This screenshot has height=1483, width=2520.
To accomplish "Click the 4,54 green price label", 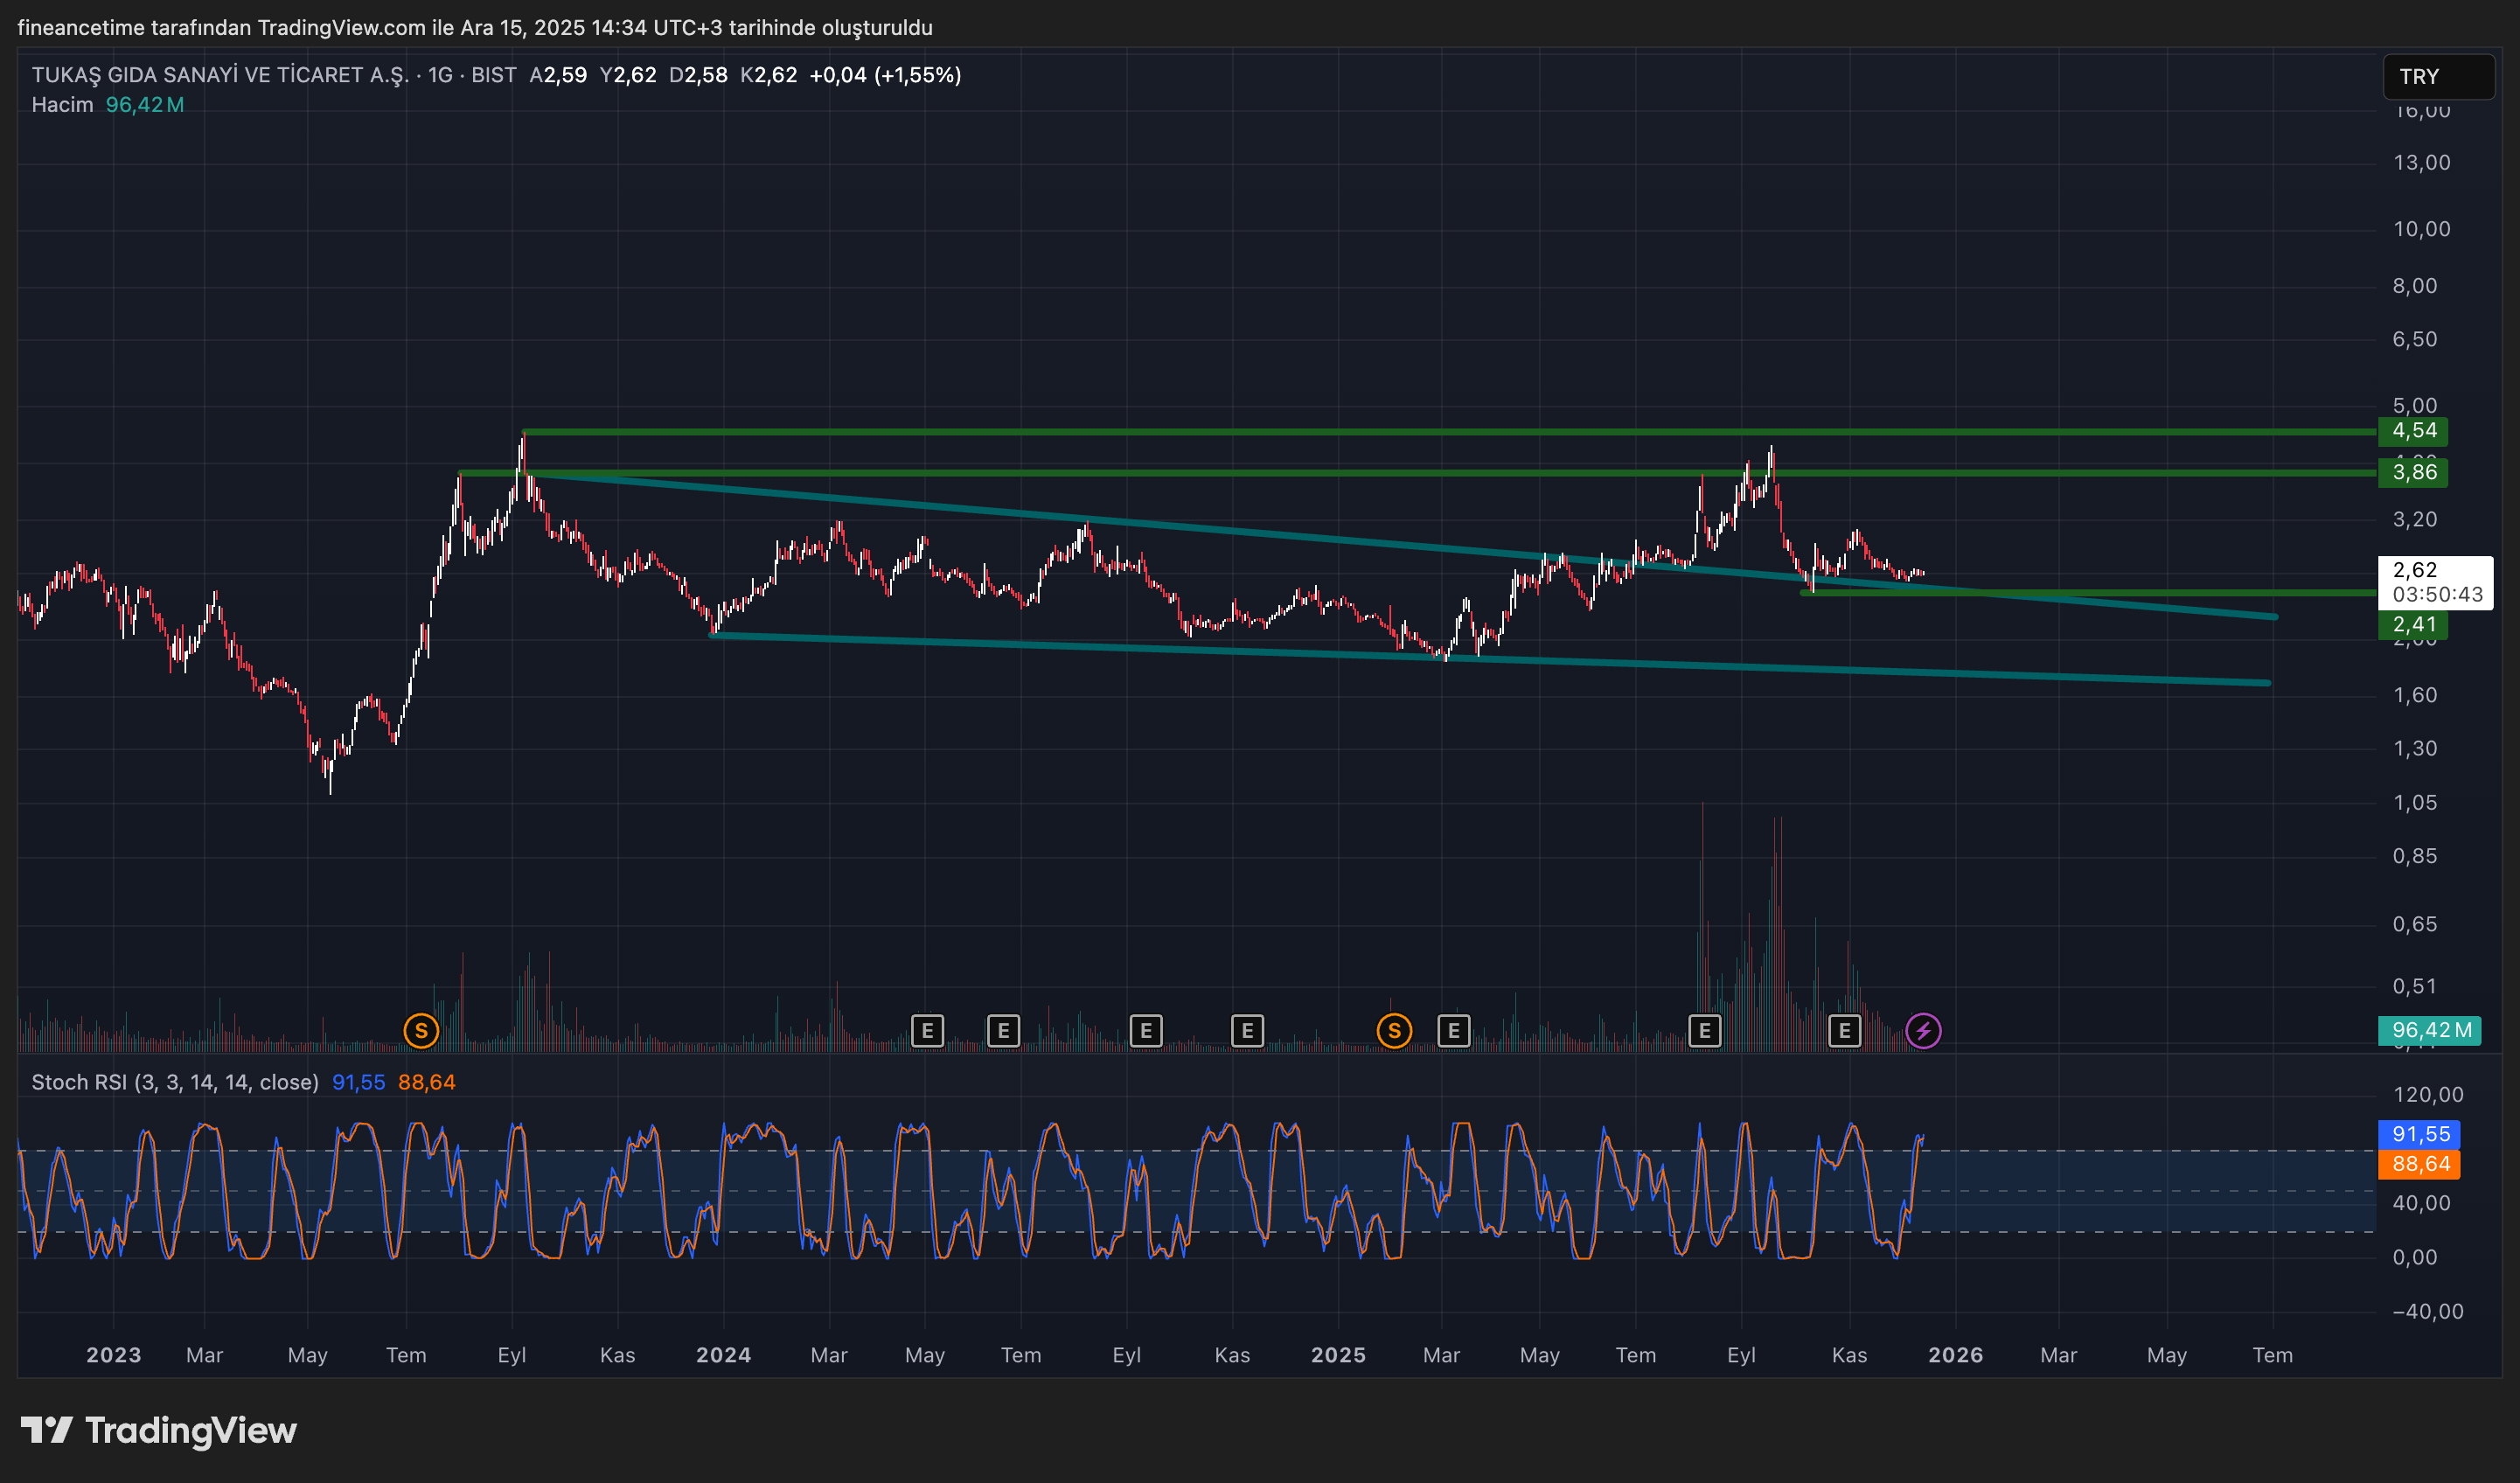I will (x=2413, y=431).
